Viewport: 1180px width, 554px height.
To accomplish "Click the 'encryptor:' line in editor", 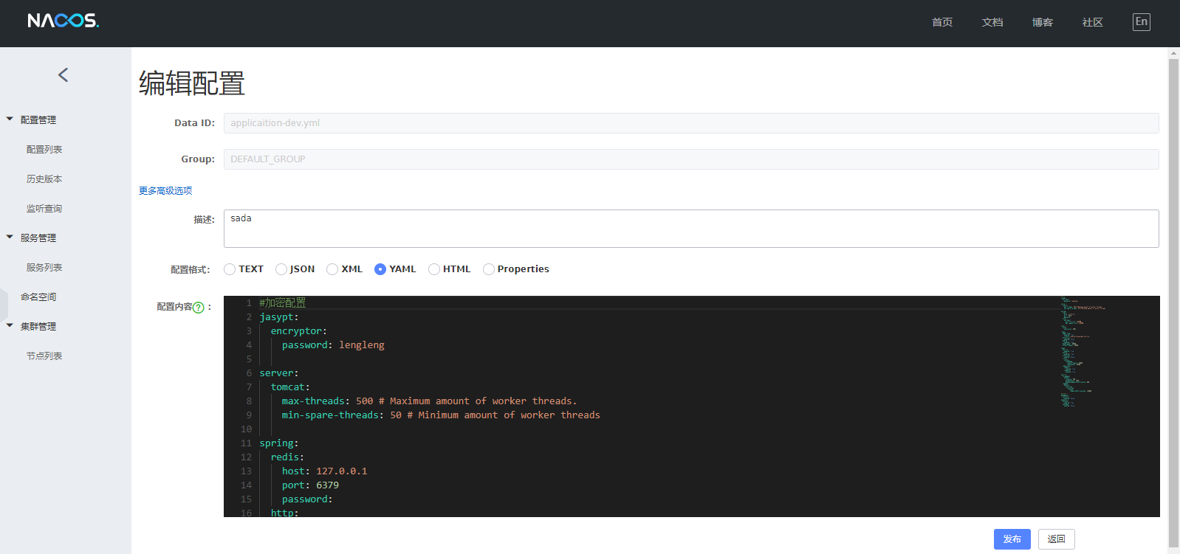I will [299, 331].
